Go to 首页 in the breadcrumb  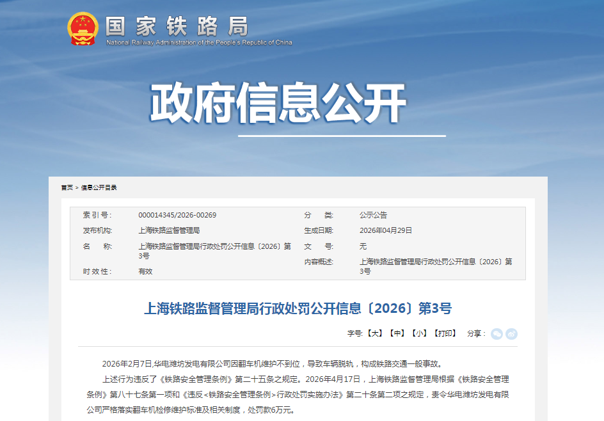tap(67, 187)
